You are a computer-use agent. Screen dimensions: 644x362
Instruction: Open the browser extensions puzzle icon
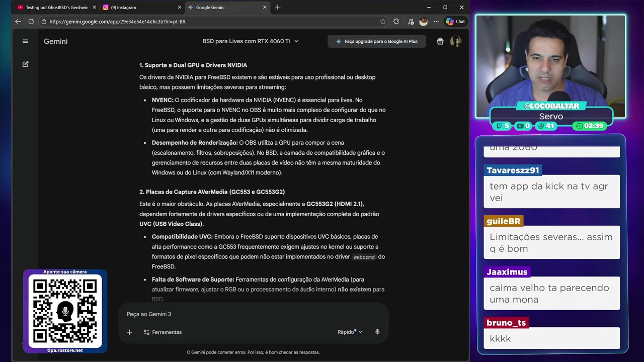396,22
